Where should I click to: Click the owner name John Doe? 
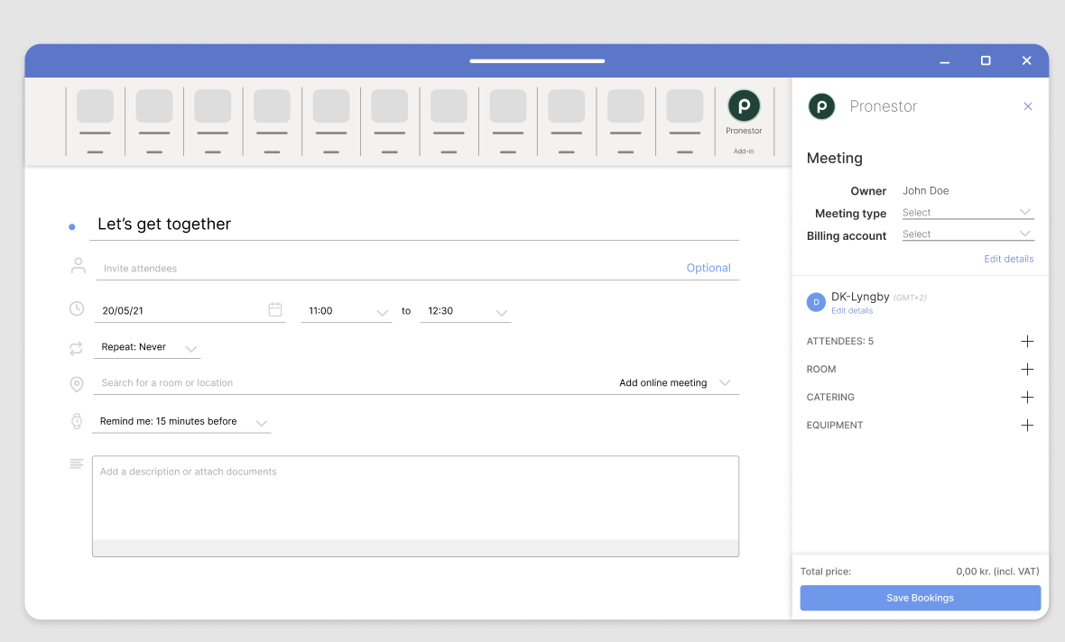tap(926, 190)
